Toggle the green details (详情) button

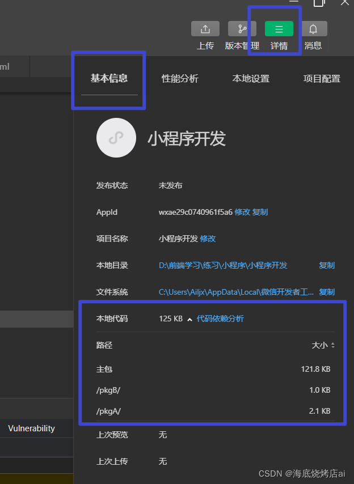pyautogui.click(x=279, y=29)
